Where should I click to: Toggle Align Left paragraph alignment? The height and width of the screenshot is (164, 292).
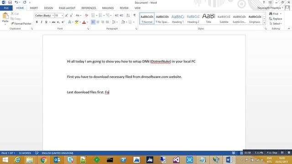(x=93, y=22)
